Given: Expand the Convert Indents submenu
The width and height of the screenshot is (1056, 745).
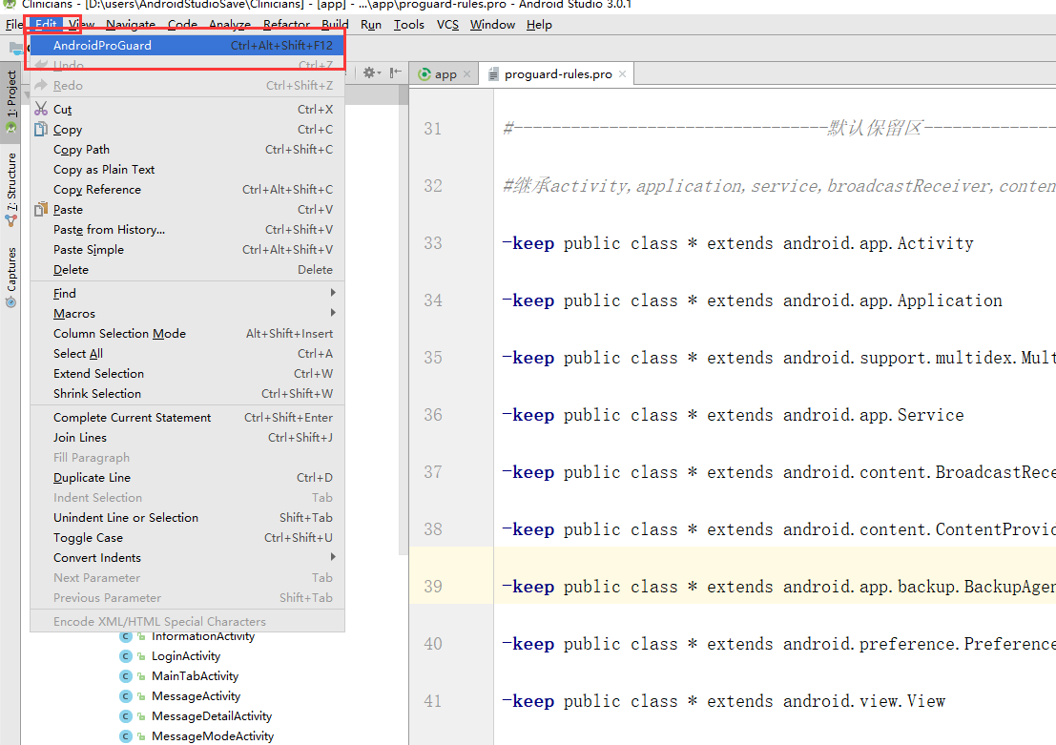Looking at the screenshot, I should 187,558.
